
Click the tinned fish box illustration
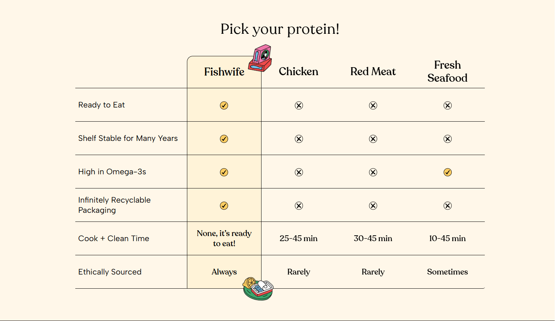(x=260, y=58)
